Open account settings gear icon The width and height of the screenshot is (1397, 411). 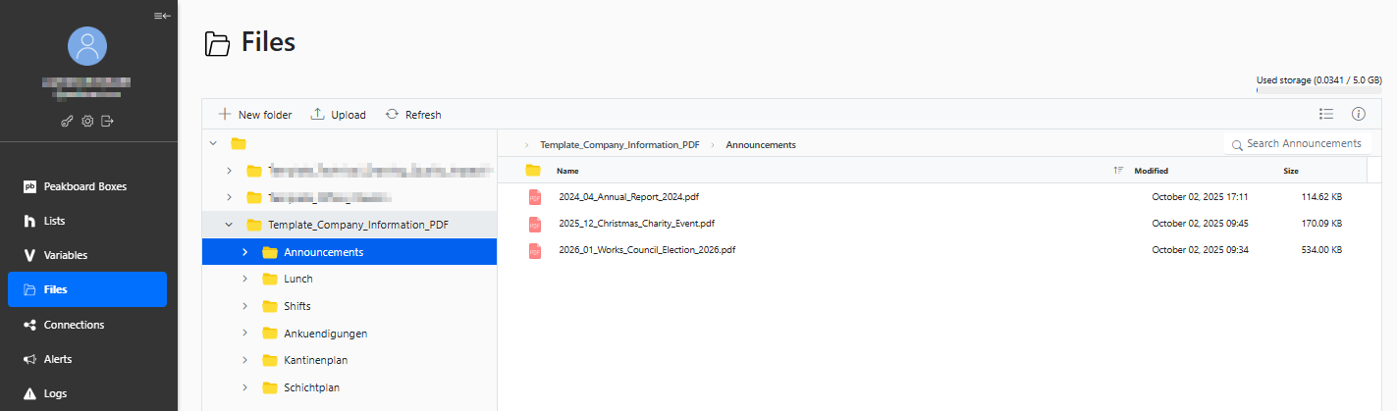click(87, 122)
